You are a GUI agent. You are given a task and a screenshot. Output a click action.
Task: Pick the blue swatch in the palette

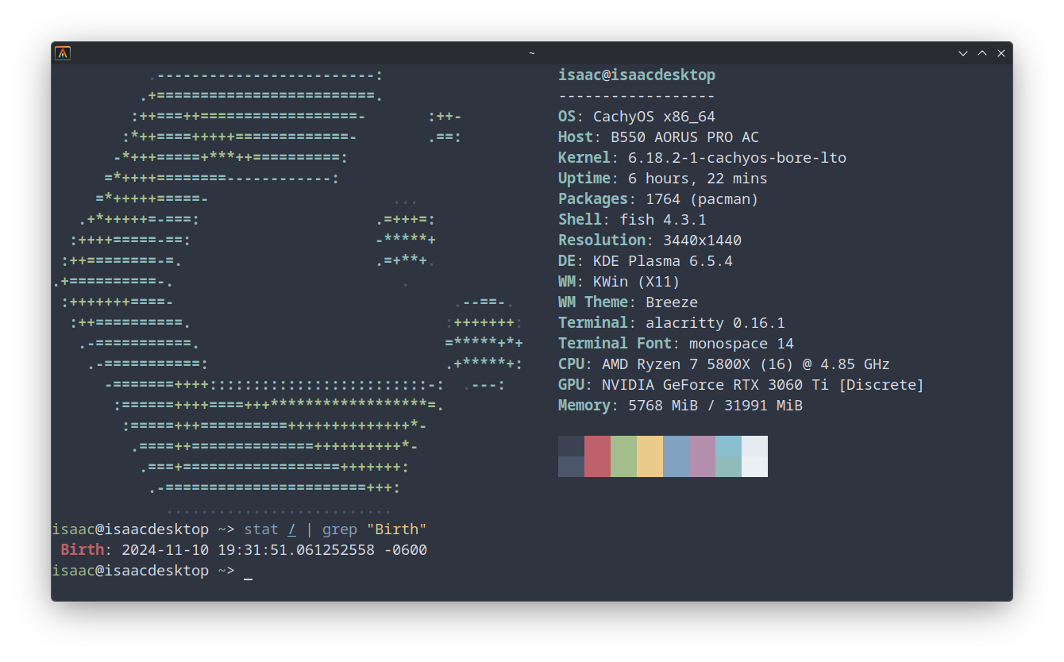tap(676, 456)
